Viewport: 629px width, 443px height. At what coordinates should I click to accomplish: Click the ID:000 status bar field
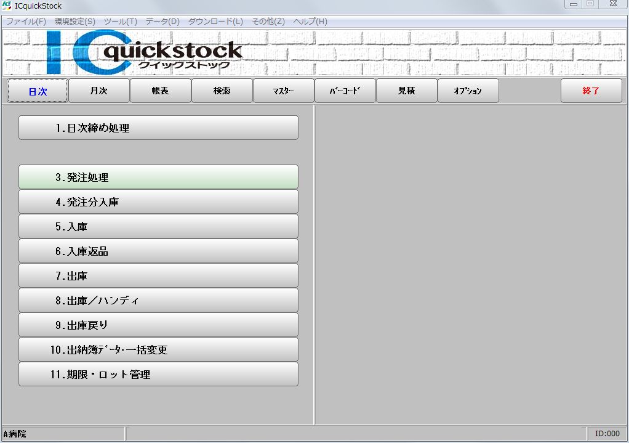[x=607, y=434]
